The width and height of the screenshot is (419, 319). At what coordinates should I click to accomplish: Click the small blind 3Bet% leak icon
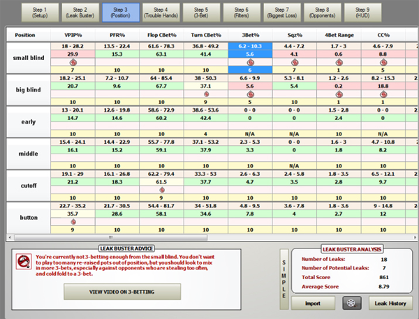(251, 63)
